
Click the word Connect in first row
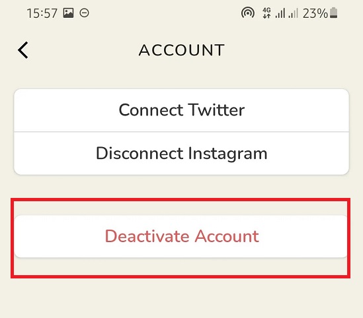coord(151,110)
